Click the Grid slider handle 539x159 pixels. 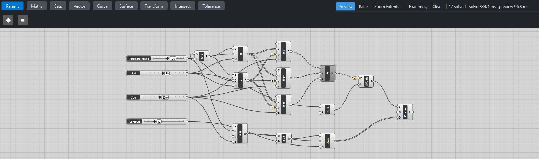click(x=163, y=73)
